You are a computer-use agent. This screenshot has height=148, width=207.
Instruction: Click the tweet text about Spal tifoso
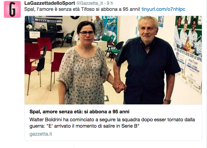(82, 9)
